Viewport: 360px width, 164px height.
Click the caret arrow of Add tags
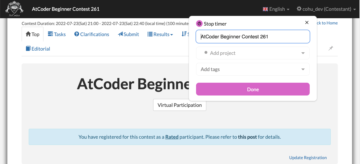pyautogui.click(x=303, y=69)
